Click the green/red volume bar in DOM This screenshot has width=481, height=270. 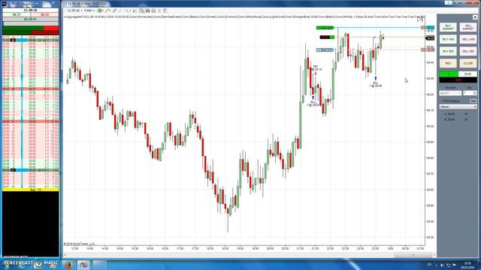[30, 30]
